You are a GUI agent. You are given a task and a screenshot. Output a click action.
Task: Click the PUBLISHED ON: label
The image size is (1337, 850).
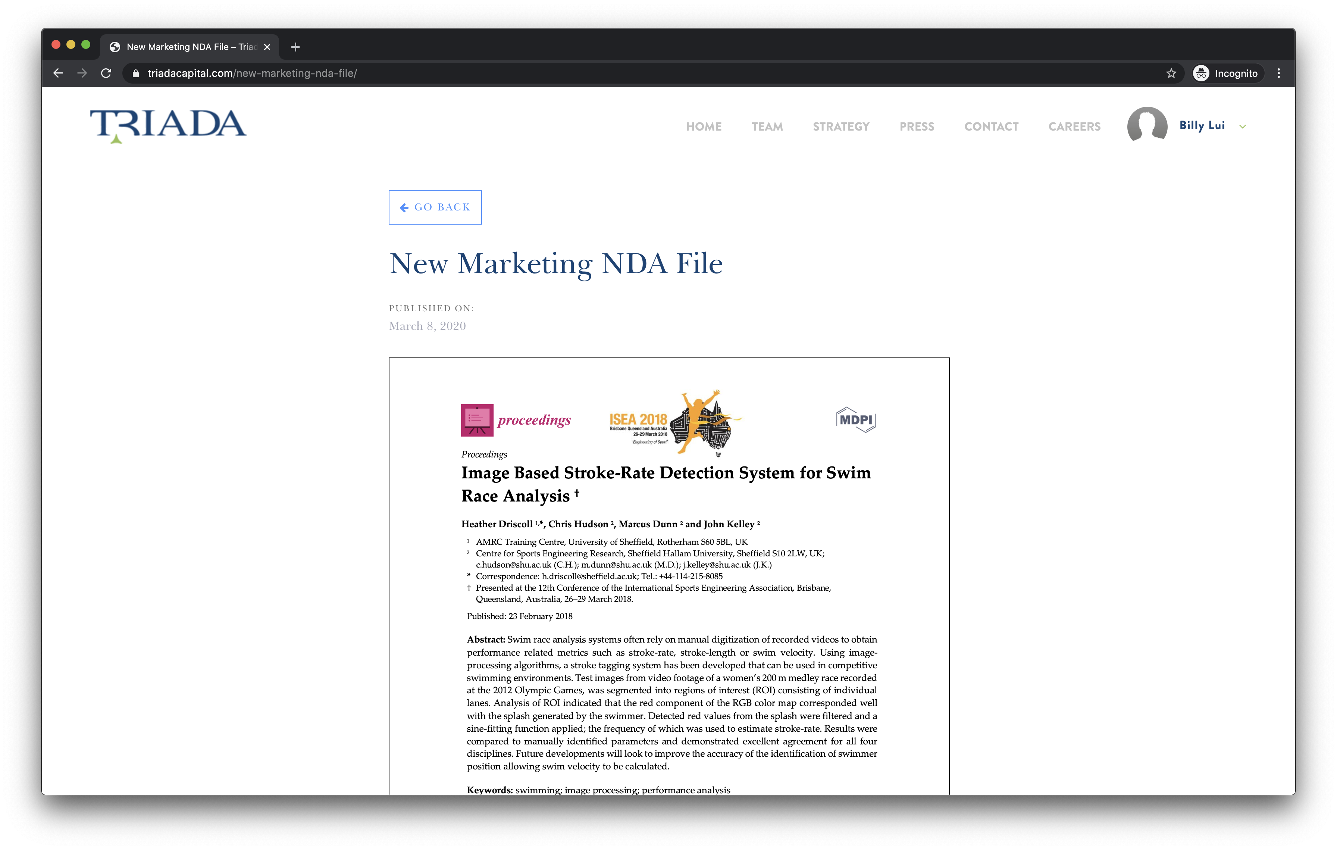(431, 308)
